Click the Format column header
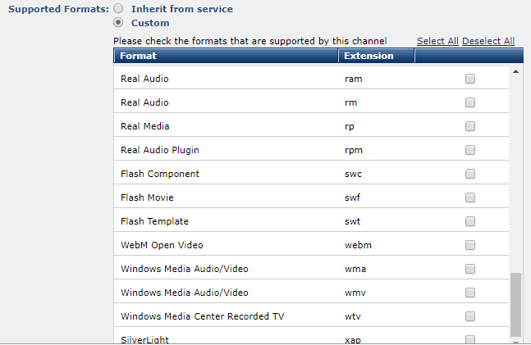The image size is (531, 345). (138, 56)
